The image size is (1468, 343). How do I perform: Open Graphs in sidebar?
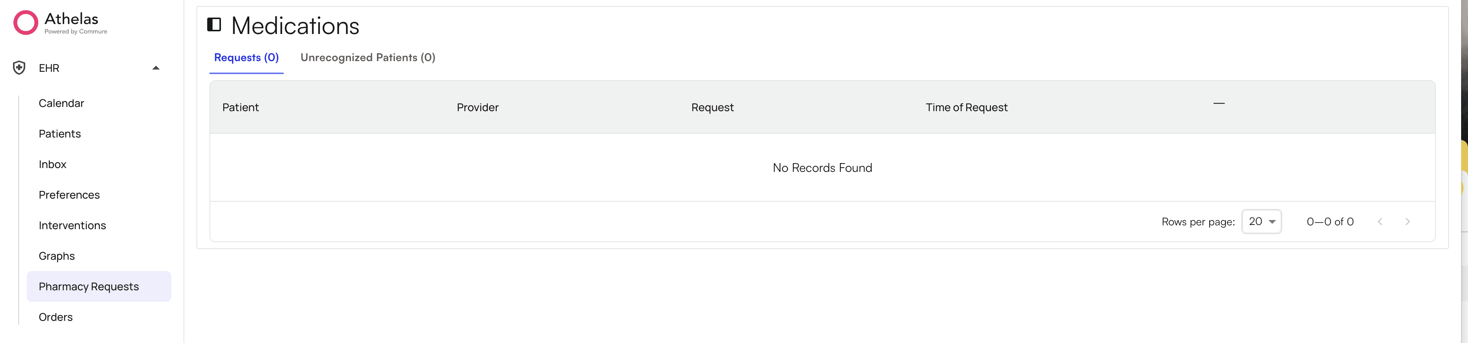[x=57, y=256]
